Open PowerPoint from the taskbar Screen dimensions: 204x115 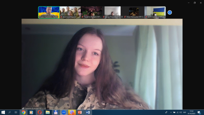pyautogui.click(x=79, y=112)
